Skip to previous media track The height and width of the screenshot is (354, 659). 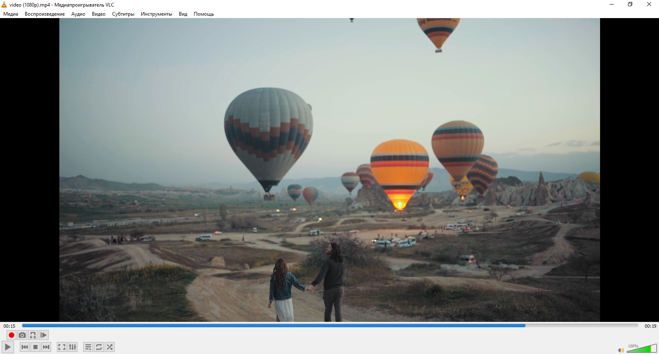click(25, 347)
